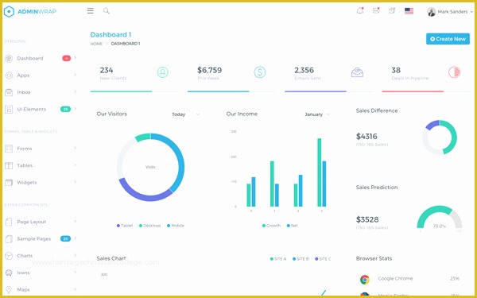The image size is (477, 298).
Task: Expand the Forms menu chevron
Action: point(76,148)
